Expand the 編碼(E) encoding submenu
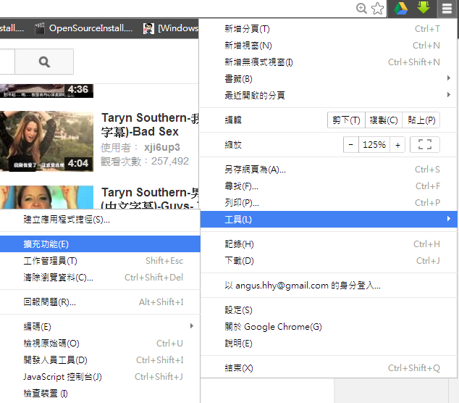This screenshot has height=403, width=459. pyautogui.click(x=100, y=326)
